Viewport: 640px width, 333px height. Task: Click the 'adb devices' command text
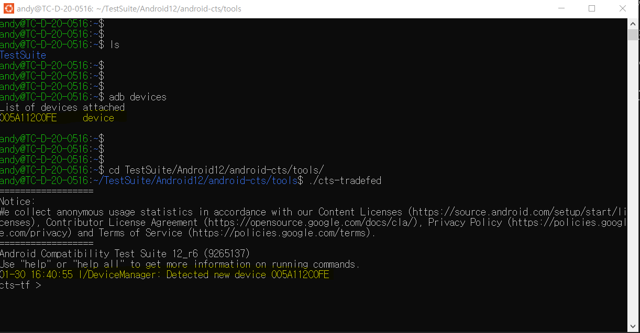point(138,97)
